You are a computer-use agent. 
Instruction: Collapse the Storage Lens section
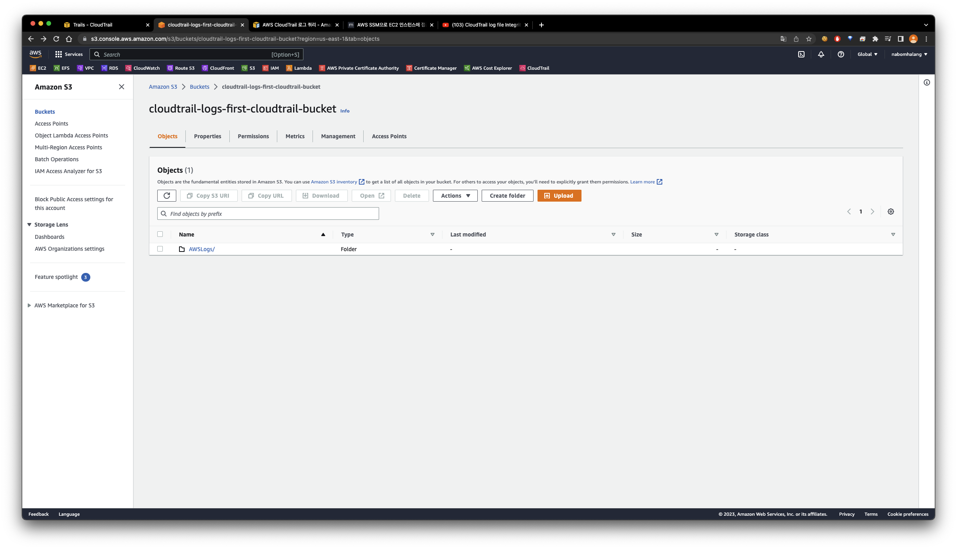29,225
